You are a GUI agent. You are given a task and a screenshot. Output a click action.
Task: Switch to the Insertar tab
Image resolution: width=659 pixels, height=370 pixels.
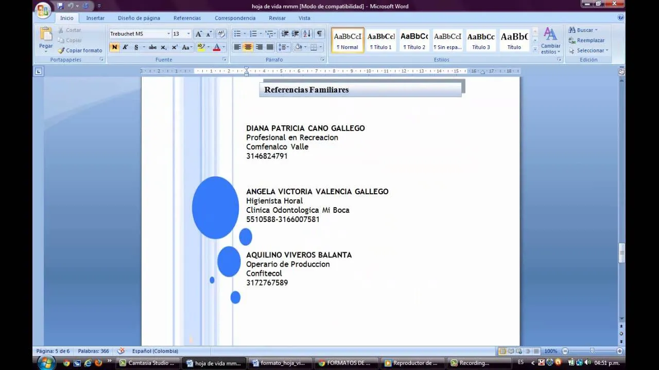(x=95, y=18)
